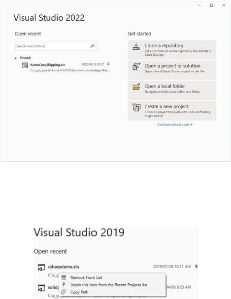Open the search options dropdown arrow

(x=96, y=46)
